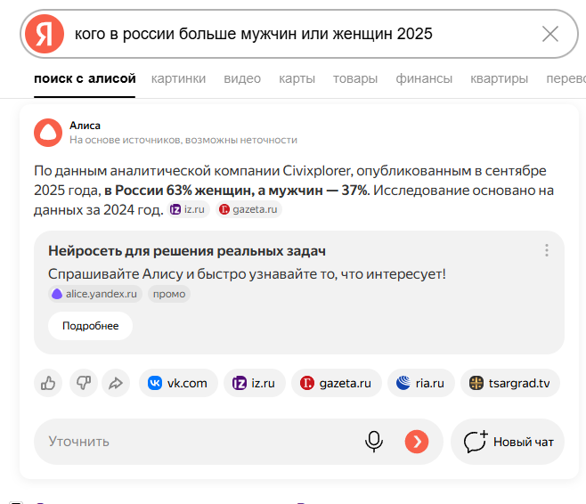Share the answer using the arrow icon

point(116,383)
